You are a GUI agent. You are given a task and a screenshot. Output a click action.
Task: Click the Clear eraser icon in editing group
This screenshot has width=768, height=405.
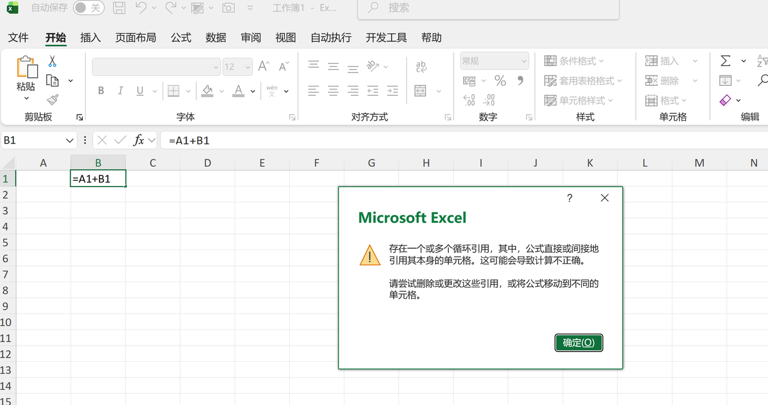pyautogui.click(x=725, y=100)
